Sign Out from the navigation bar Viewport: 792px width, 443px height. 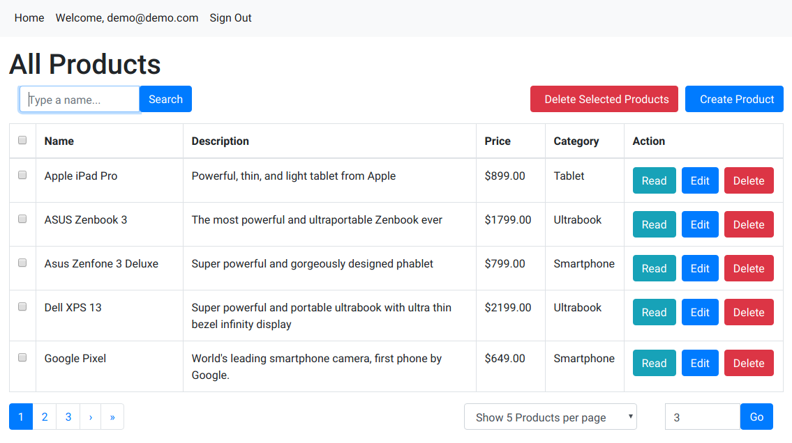[230, 18]
